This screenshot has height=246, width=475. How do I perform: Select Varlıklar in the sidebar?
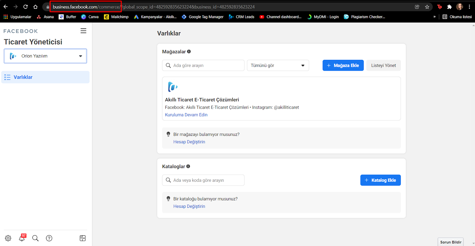click(45, 77)
